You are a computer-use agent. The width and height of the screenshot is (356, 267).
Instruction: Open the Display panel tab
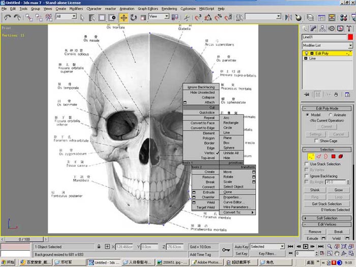click(x=340, y=28)
